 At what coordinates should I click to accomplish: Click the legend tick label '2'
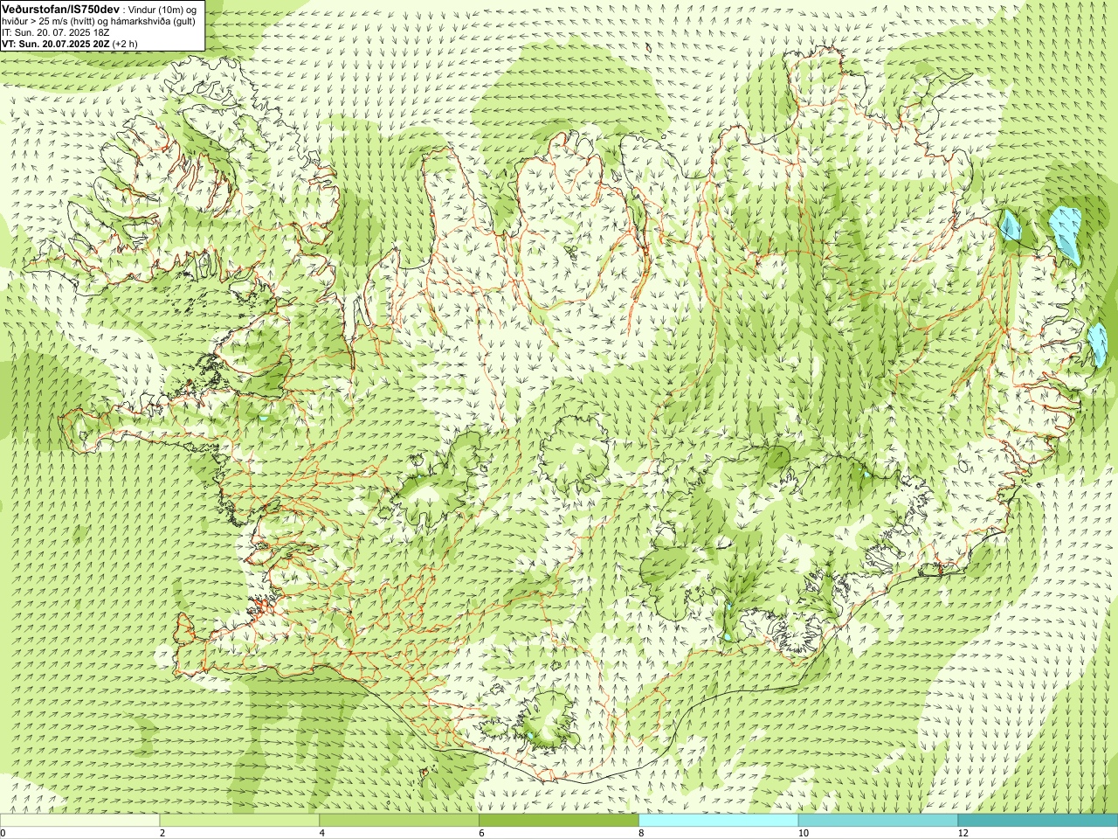162,833
